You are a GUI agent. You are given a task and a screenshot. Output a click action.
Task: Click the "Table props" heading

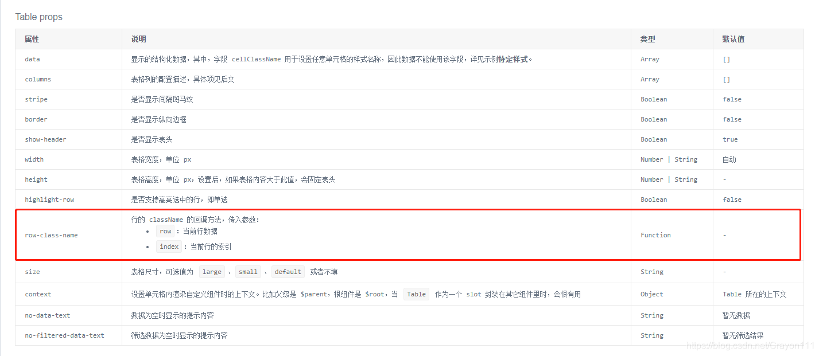[38, 17]
